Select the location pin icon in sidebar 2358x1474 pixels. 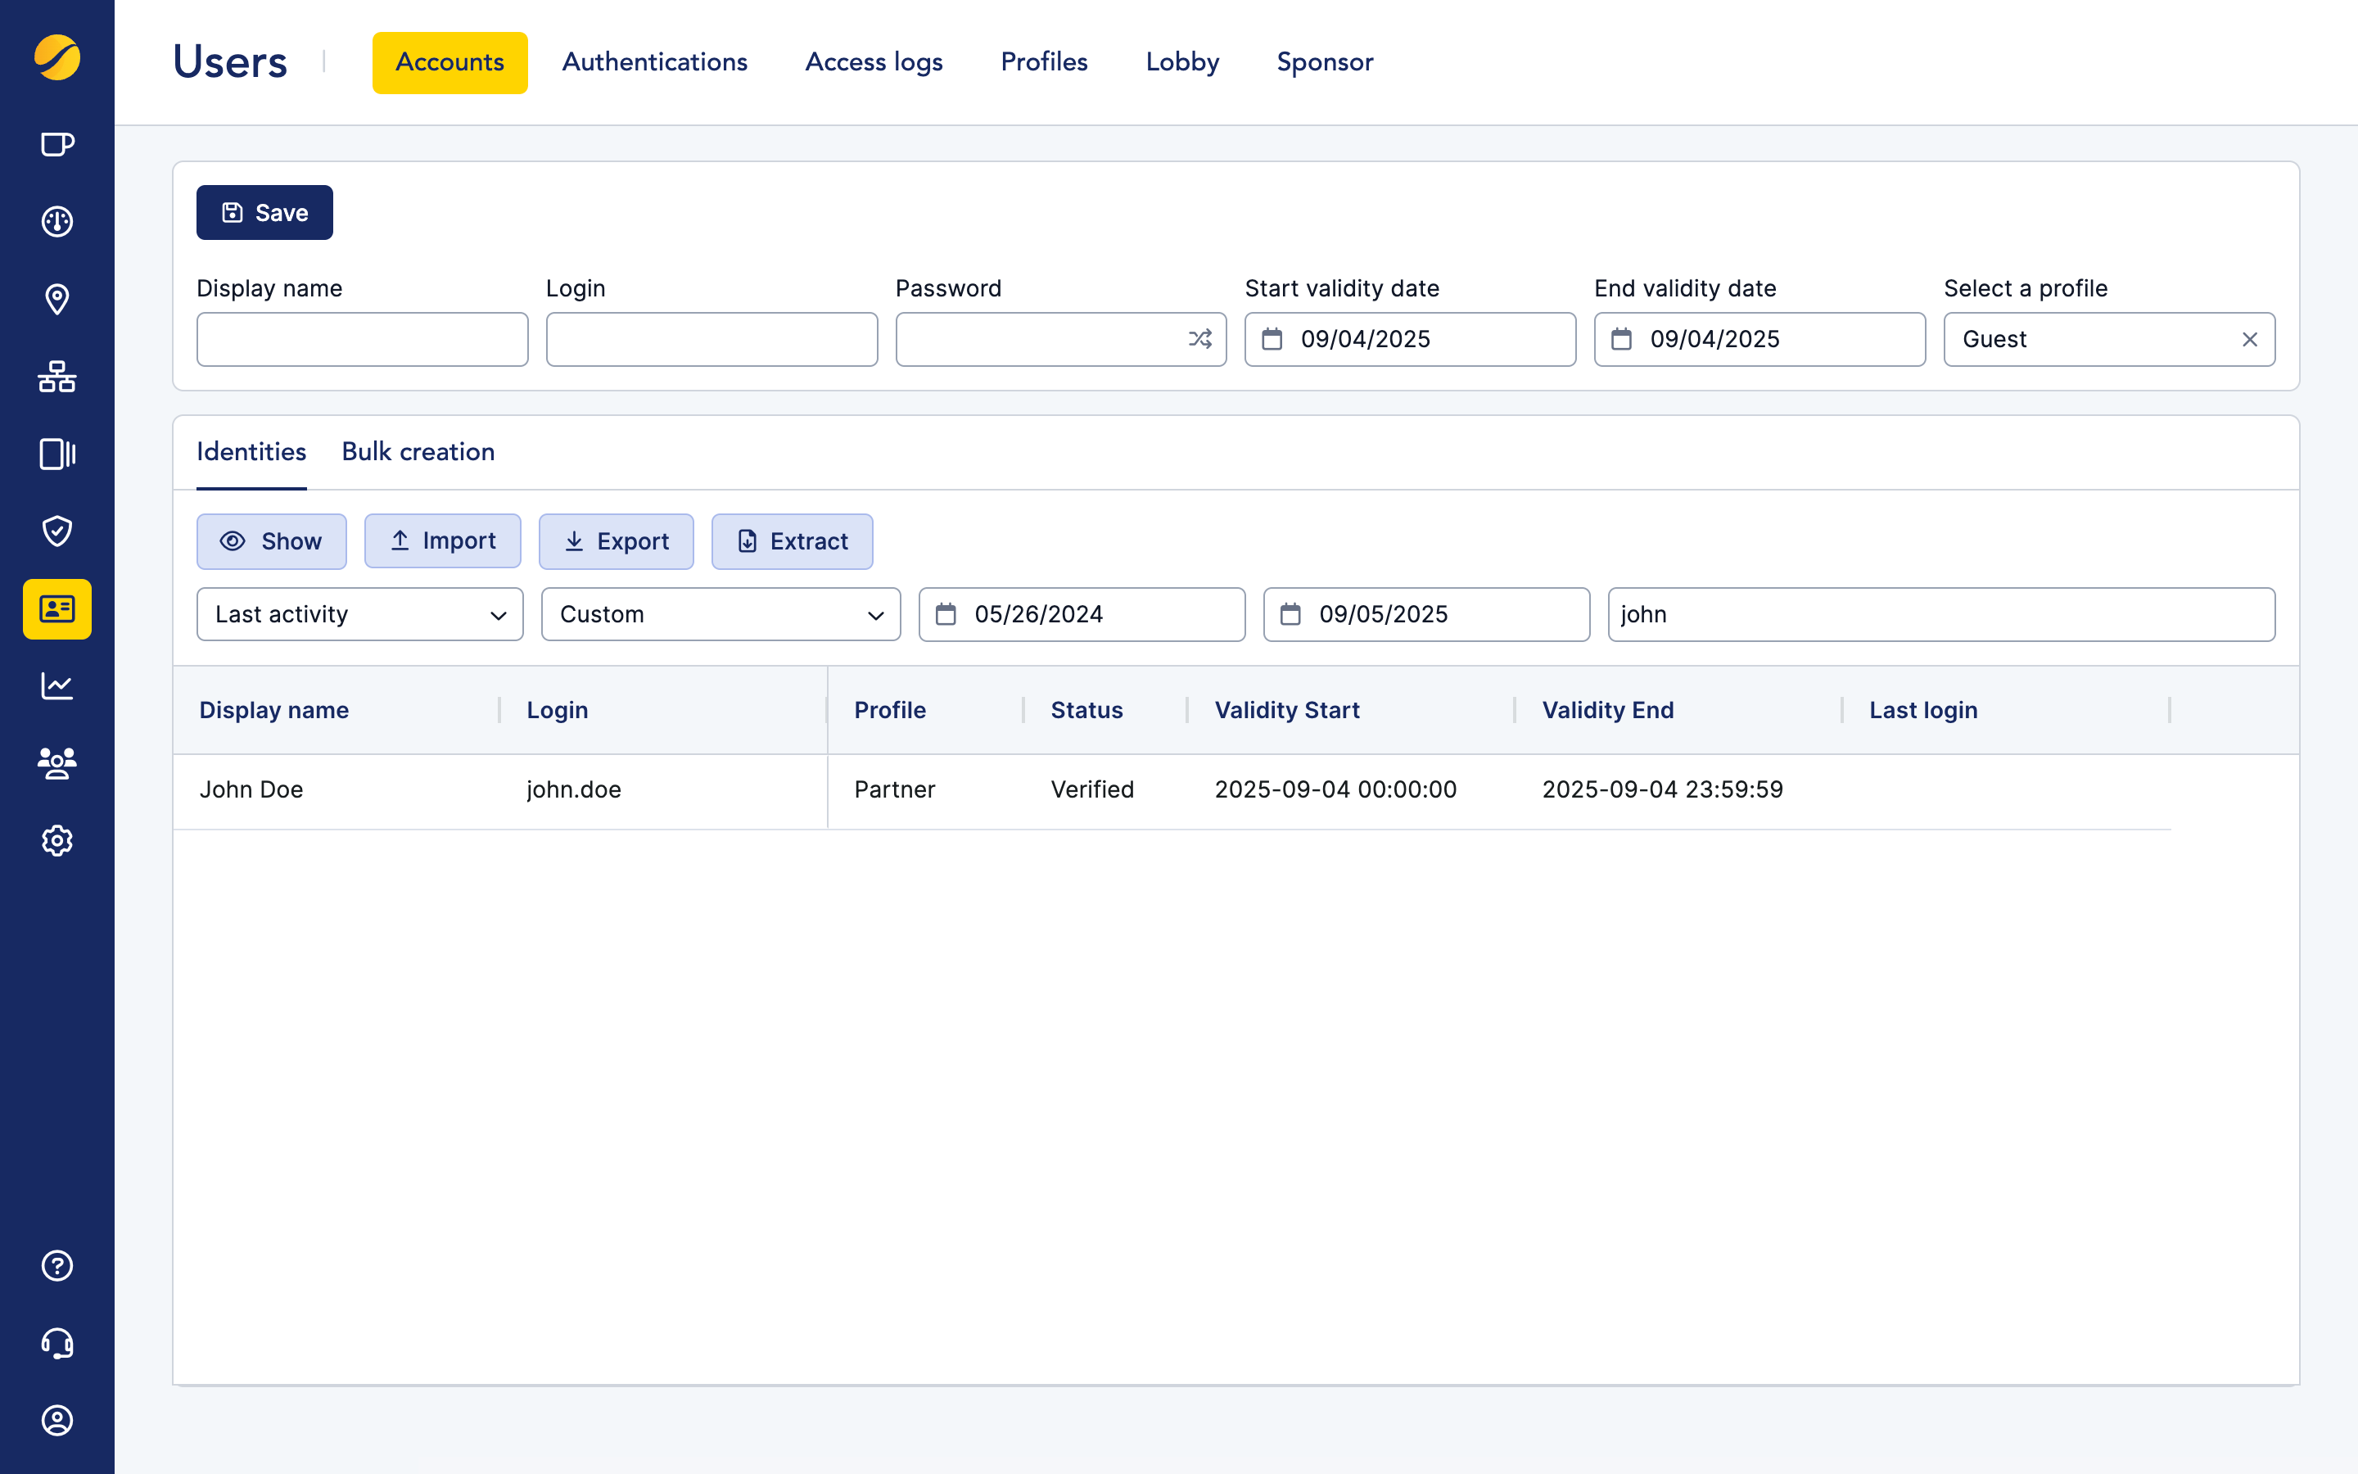tap(56, 299)
